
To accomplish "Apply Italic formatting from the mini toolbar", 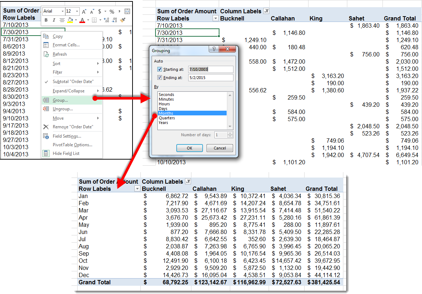I will [54, 20].
